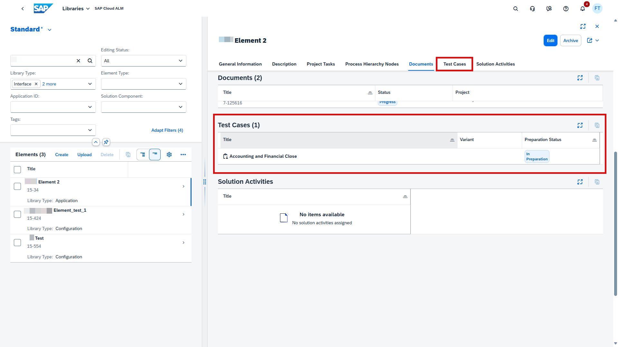Screen dimensions: 618x347
Task: Switch to the Solution Activities tab
Action: (x=495, y=64)
